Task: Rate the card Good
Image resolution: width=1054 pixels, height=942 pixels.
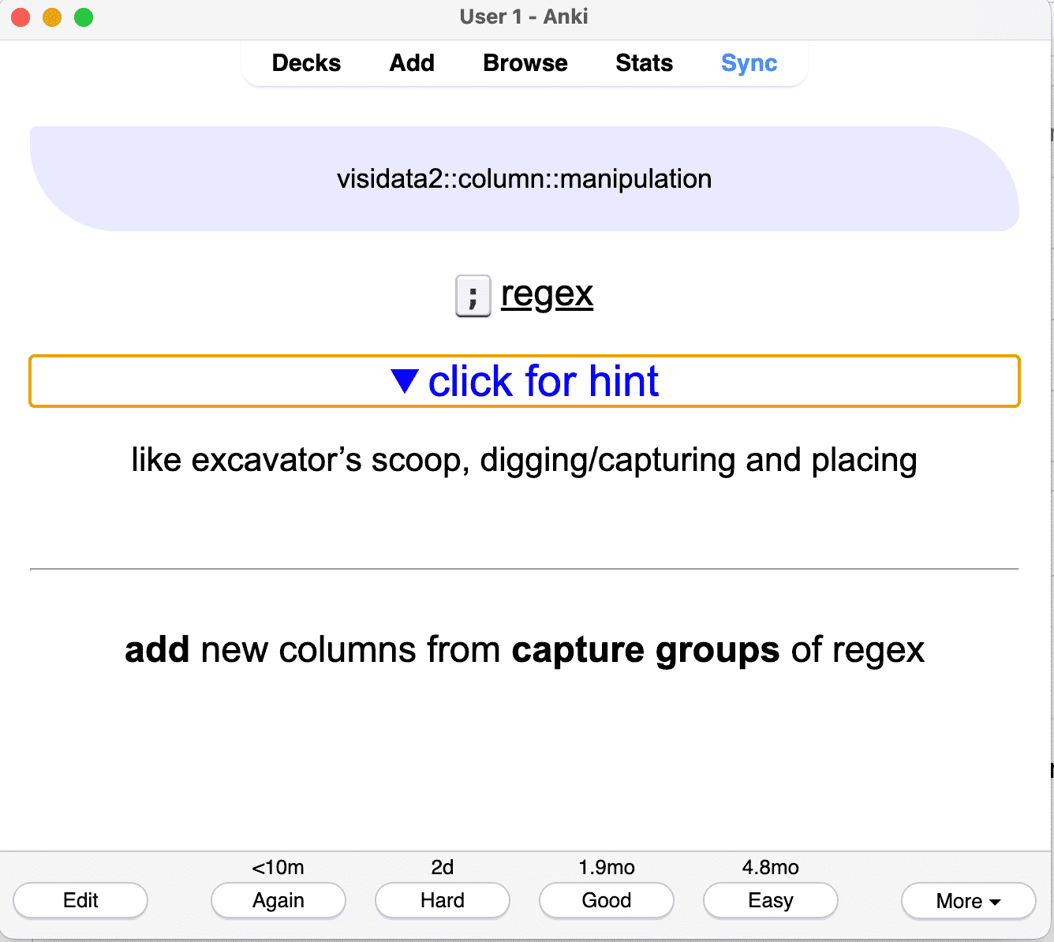Action: click(x=607, y=900)
